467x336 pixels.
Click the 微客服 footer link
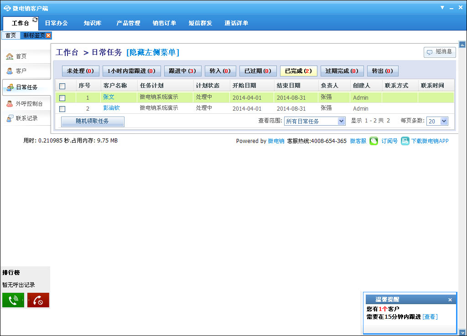[x=358, y=141]
